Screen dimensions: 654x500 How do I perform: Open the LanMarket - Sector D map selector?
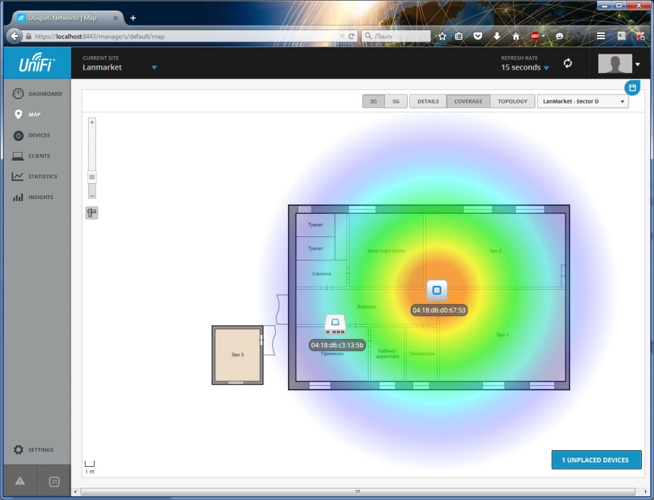point(582,102)
